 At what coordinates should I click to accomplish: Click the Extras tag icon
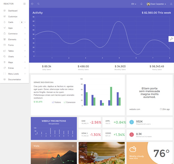(x=5, y=68)
